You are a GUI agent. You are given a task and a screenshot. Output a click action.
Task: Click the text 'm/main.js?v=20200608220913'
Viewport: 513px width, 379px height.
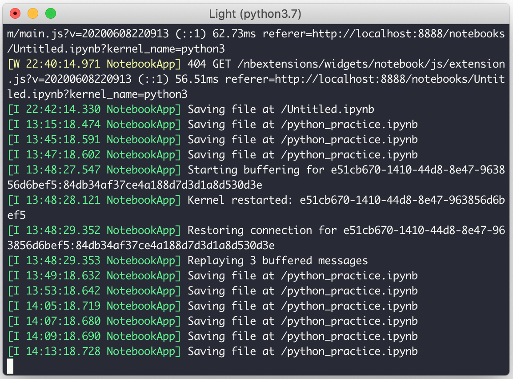[88, 34]
